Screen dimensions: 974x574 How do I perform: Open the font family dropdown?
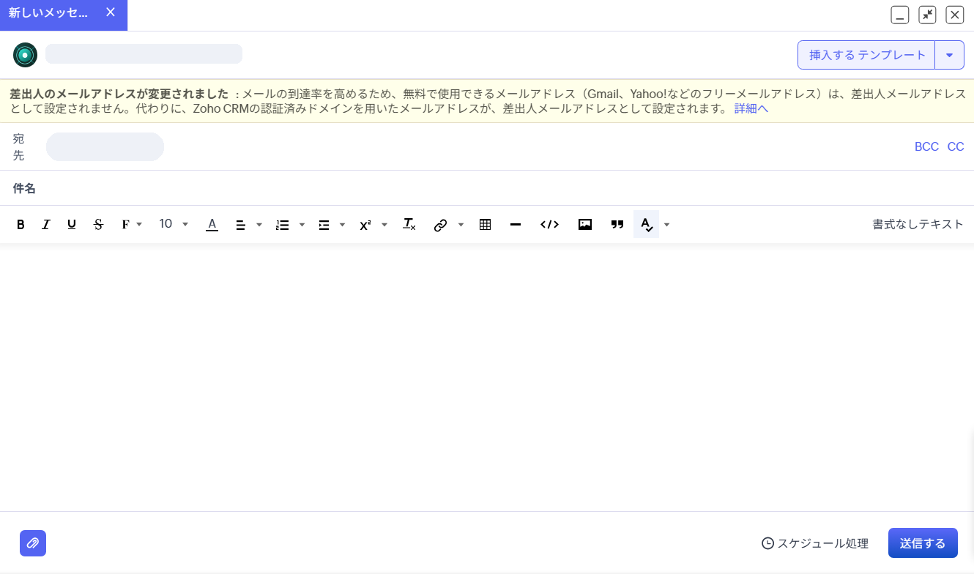[x=131, y=225]
